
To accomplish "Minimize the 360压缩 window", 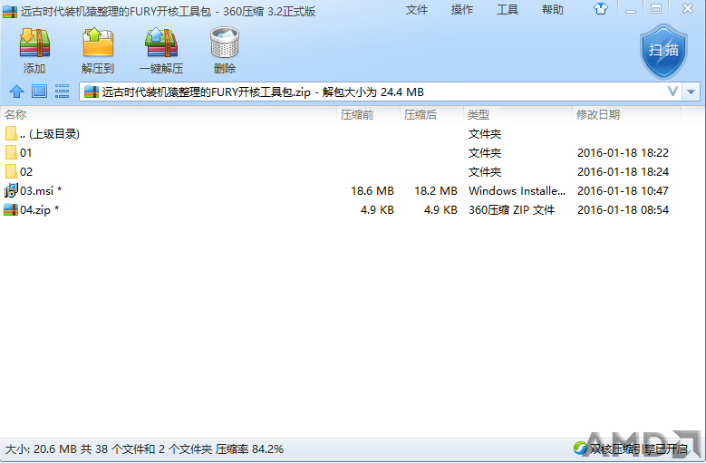I will [631, 9].
